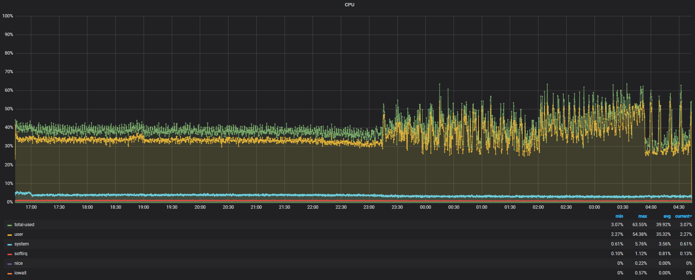Click the 00:00 time axis label
This screenshot has height=280, width=695.
tap(426, 207)
